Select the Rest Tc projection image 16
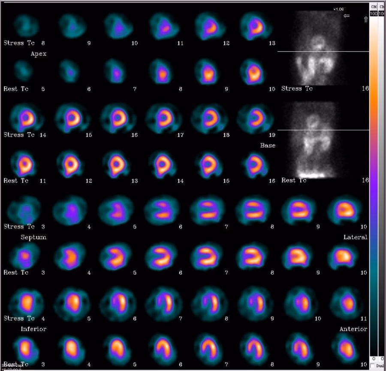 coord(318,140)
